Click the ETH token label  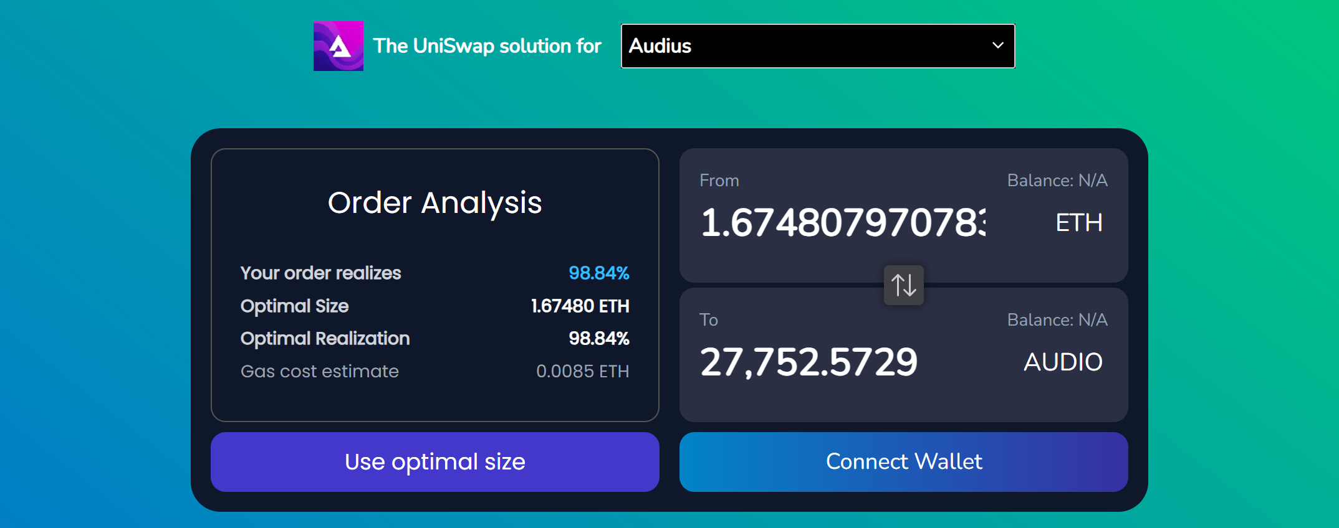point(1078,223)
